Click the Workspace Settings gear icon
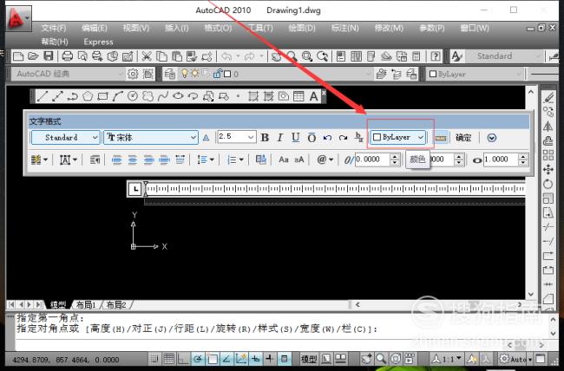 (133, 74)
